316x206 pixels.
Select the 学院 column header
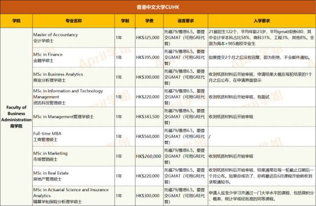click(x=16, y=21)
